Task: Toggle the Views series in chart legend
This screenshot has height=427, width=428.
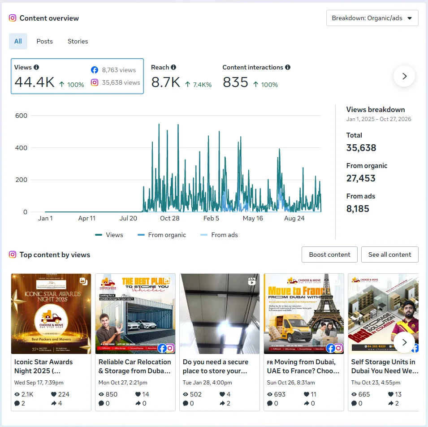Action: point(109,235)
